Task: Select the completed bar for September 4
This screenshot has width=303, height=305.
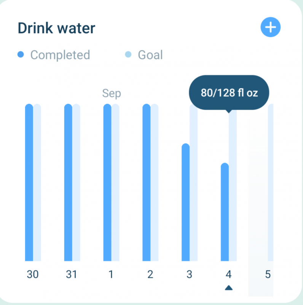Action: [x=225, y=212]
